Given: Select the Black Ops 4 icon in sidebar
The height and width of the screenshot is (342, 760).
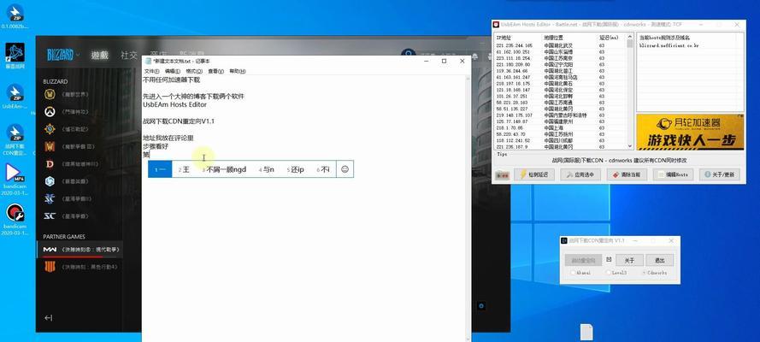Looking at the screenshot, I should click(x=50, y=267).
